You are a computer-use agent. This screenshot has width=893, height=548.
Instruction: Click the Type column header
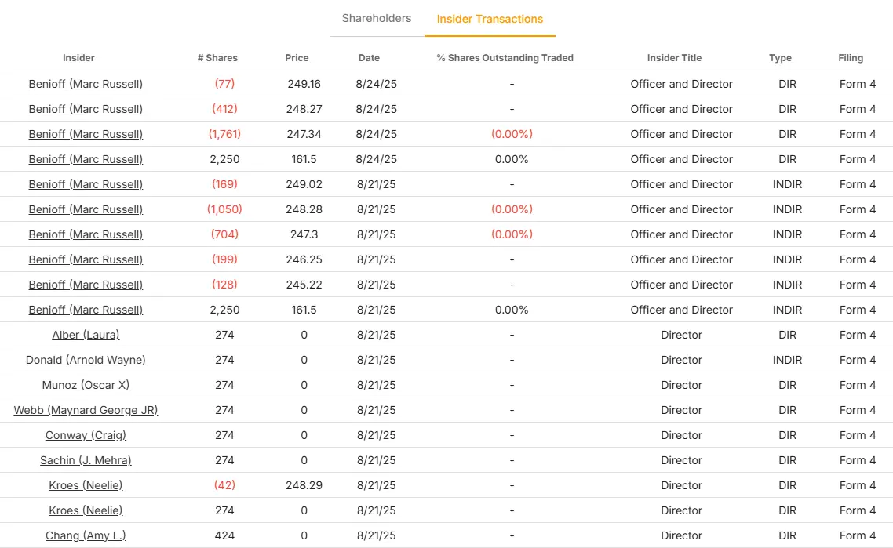780,58
